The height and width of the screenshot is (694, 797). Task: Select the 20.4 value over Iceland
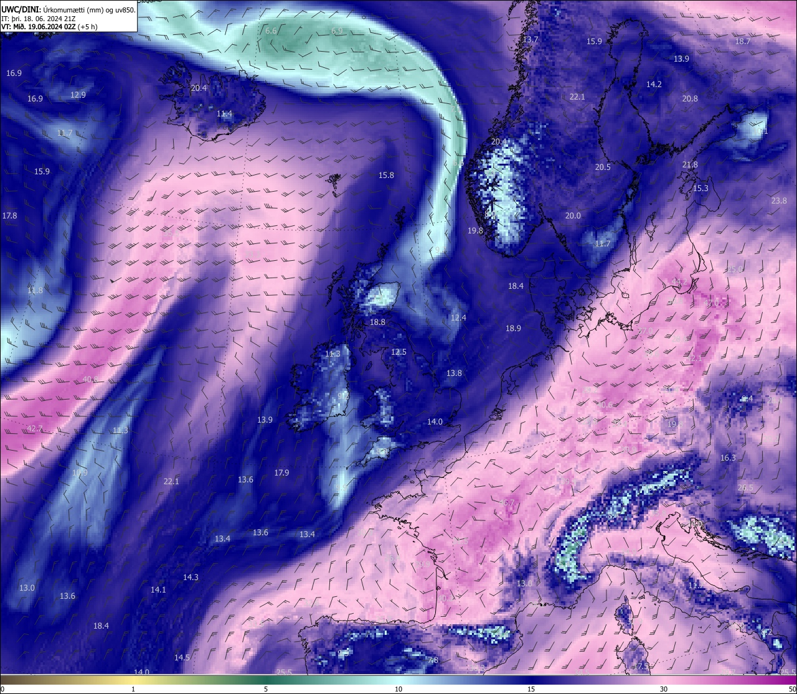(x=199, y=88)
